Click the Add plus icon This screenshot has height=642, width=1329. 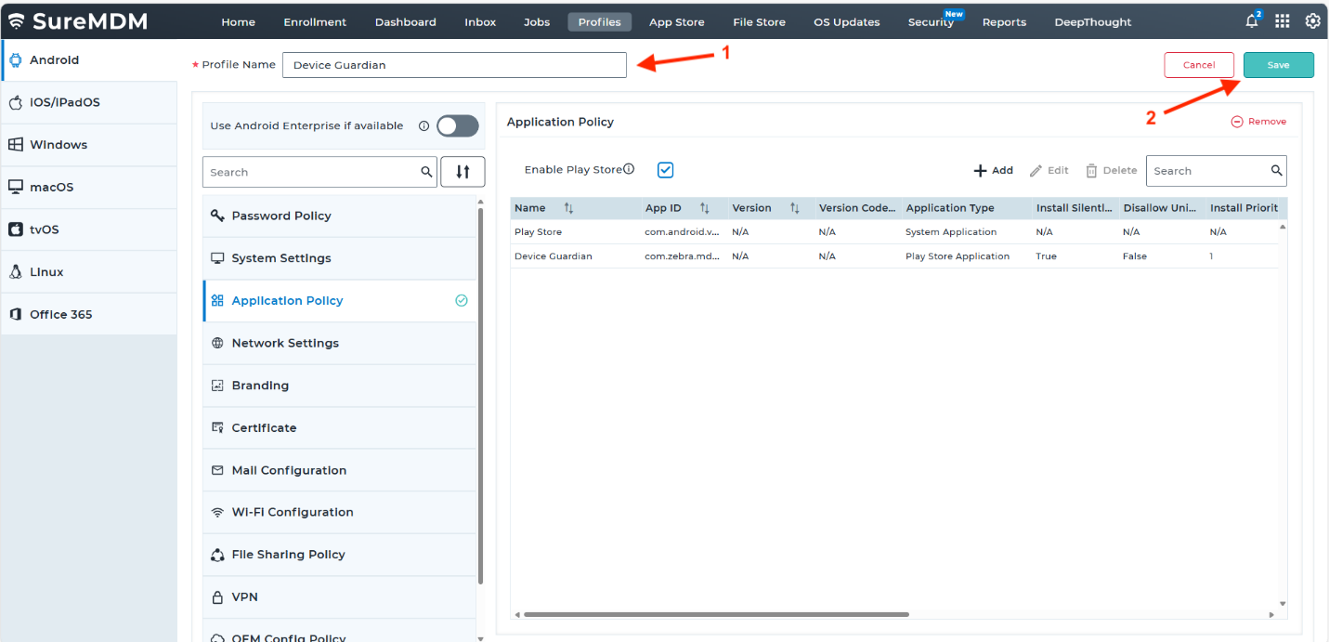pos(980,171)
